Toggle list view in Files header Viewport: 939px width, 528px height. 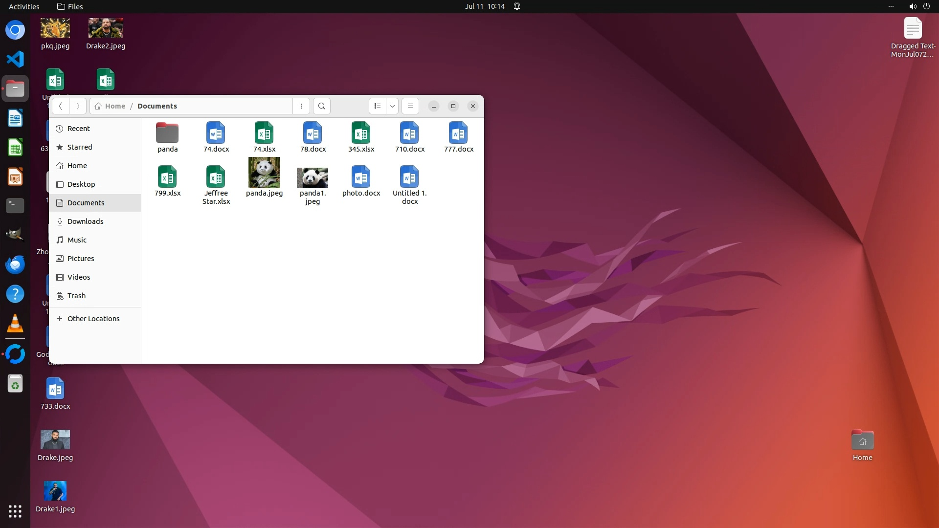click(x=377, y=106)
